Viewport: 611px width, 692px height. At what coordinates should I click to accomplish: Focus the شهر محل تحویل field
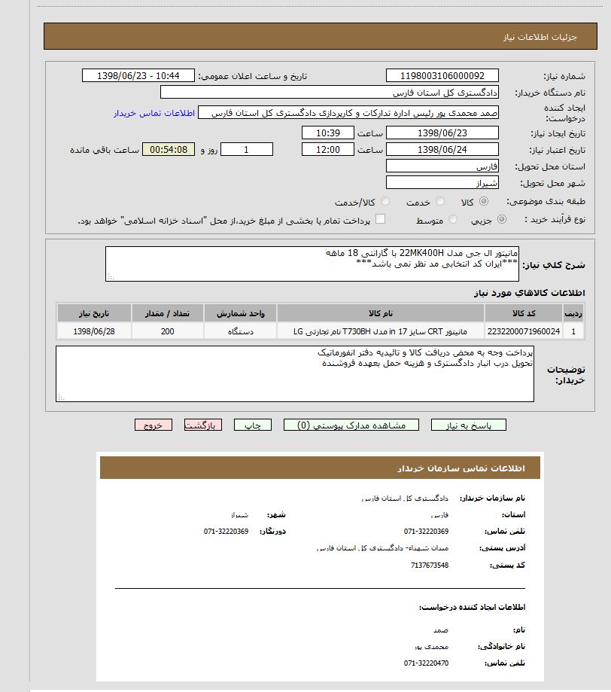click(442, 183)
